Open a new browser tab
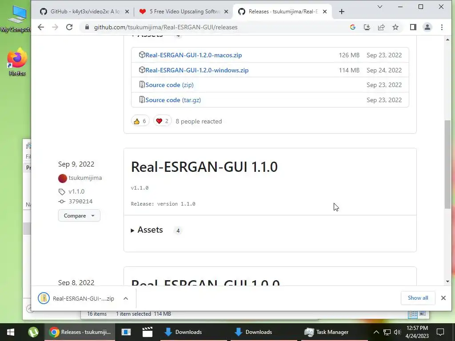Image resolution: width=455 pixels, height=341 pixels. (342, 12)
